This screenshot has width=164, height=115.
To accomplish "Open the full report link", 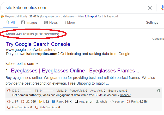I will tap(91, 16).
